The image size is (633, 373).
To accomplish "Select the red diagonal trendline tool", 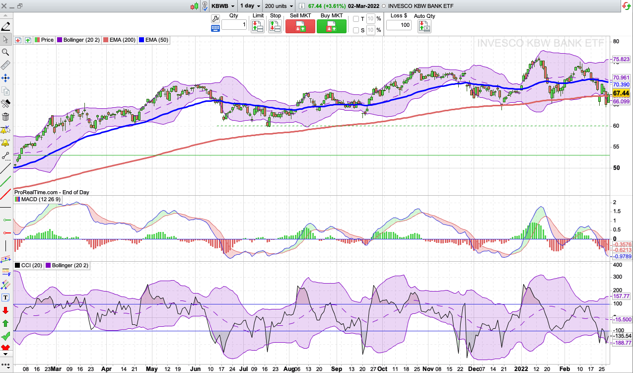I will point(5,195).
